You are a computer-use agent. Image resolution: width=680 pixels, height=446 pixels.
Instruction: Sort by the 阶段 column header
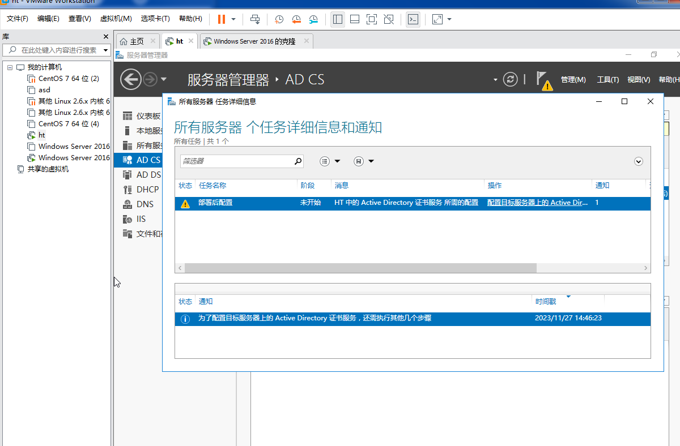pyautogui.click(x=308, y=186)
